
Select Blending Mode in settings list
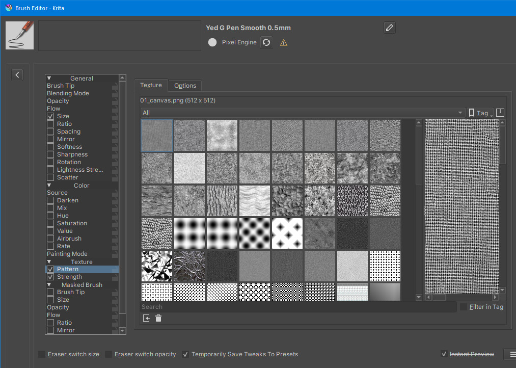[x=68, y=93]
